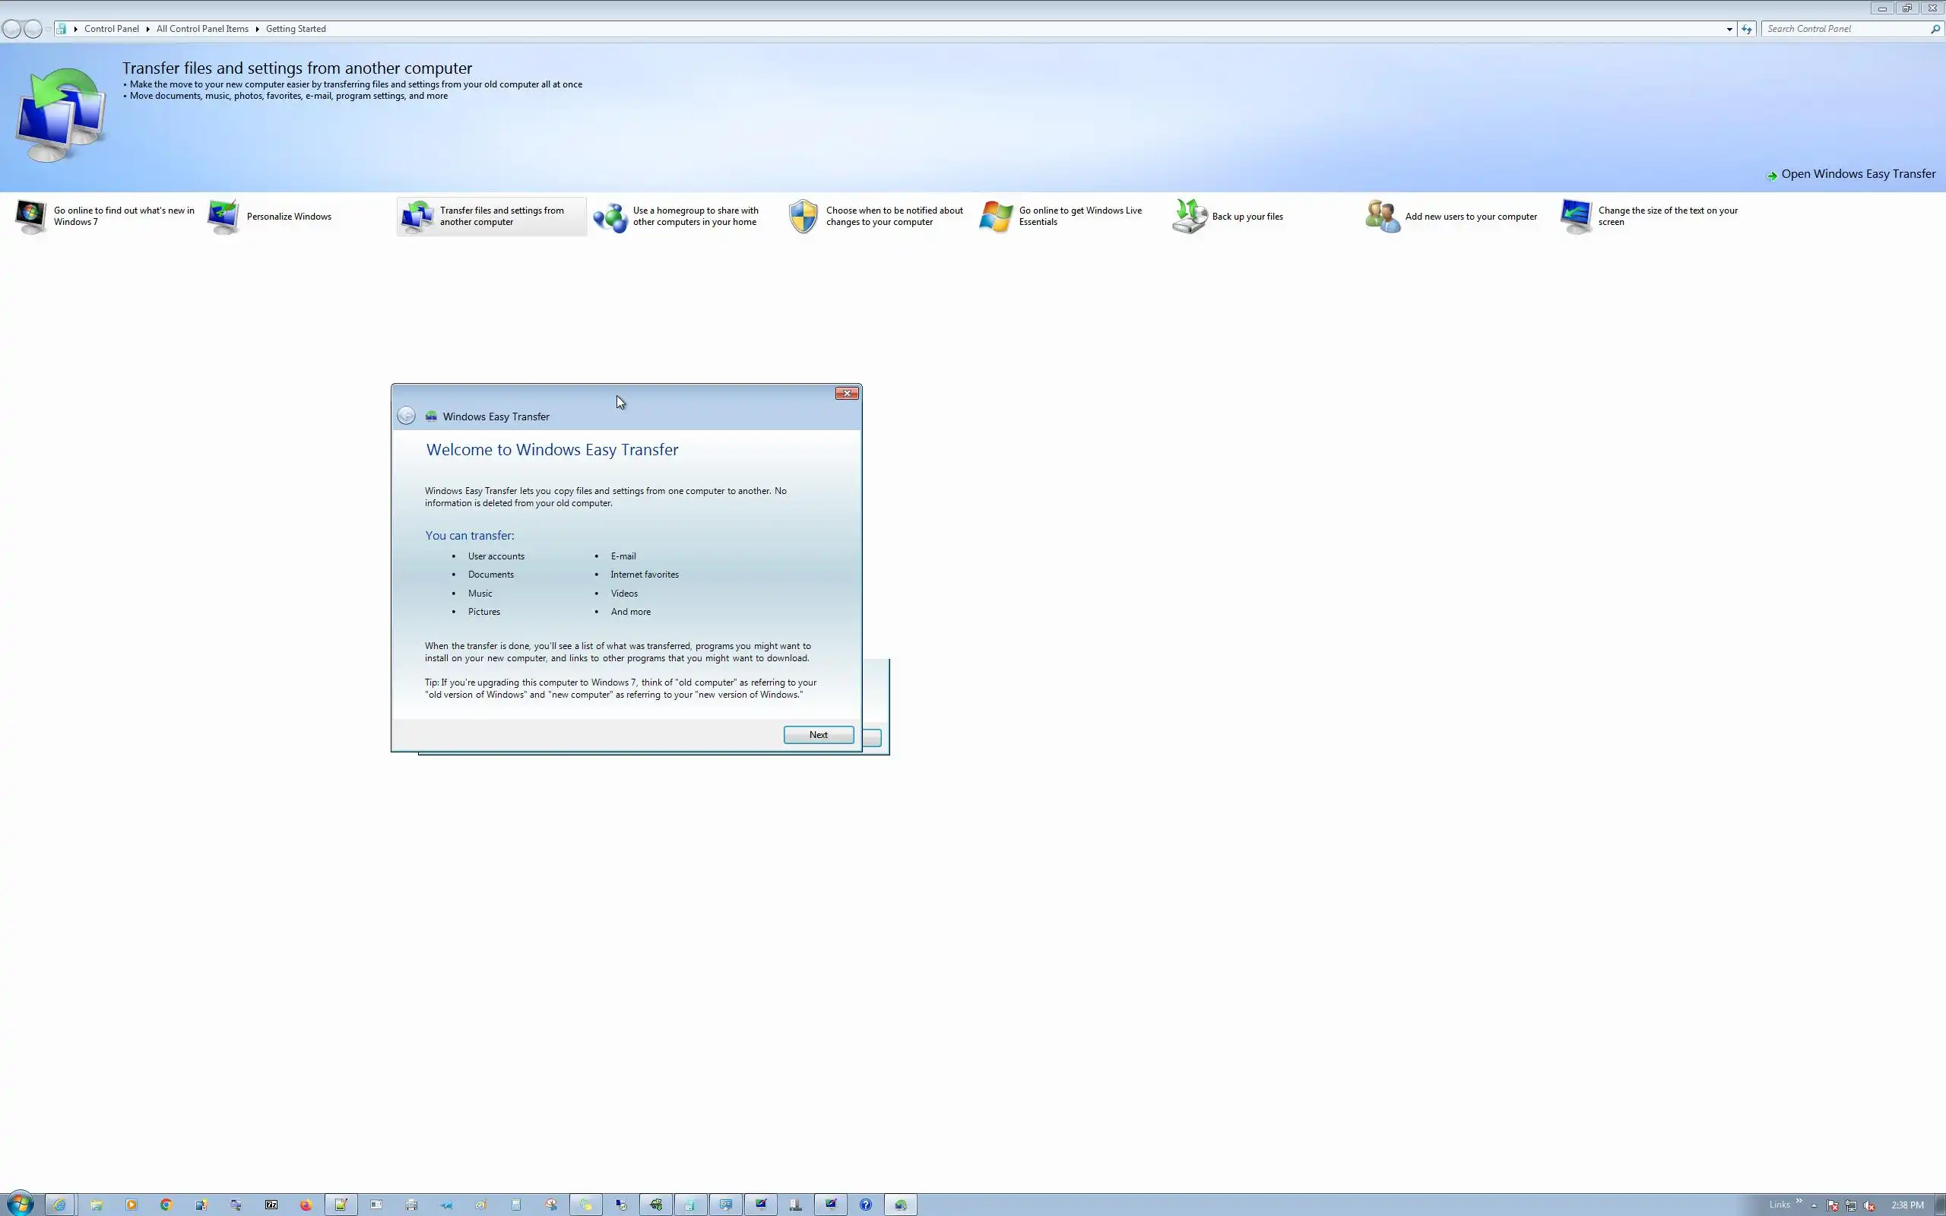The image size is (1946, 1216).
Task: Navigate to All Control Panel Items breadcrumb
Action: point(202,29)
